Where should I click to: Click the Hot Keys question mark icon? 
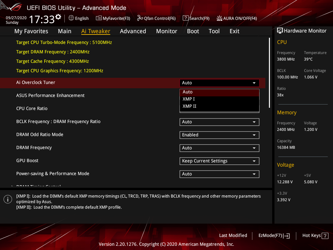[325, 236]
